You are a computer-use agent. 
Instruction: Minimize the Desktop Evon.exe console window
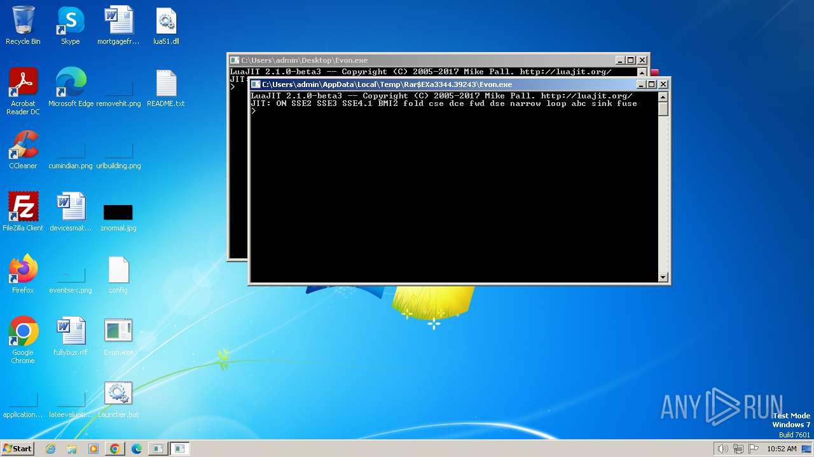click(x=621, y=60)
